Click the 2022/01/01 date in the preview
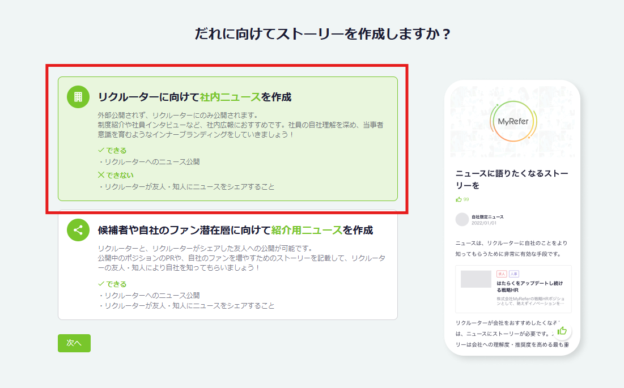 (483, 223)
